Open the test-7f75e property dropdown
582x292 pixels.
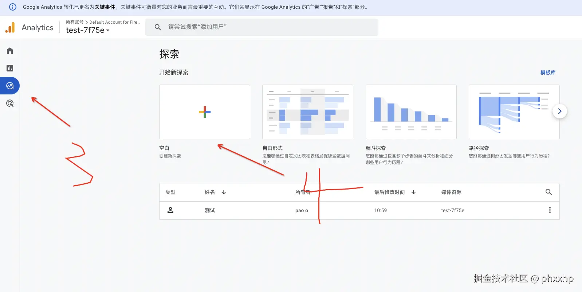[x=88, y=30]
